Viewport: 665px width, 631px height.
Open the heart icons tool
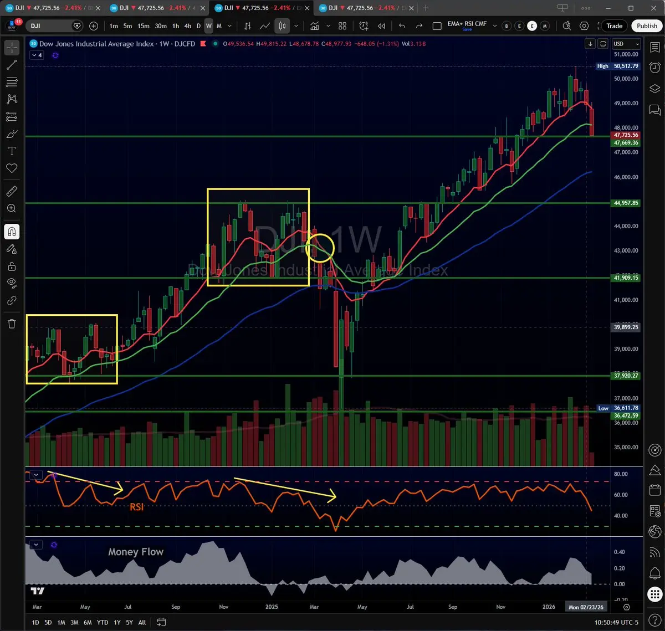point(12,168)
